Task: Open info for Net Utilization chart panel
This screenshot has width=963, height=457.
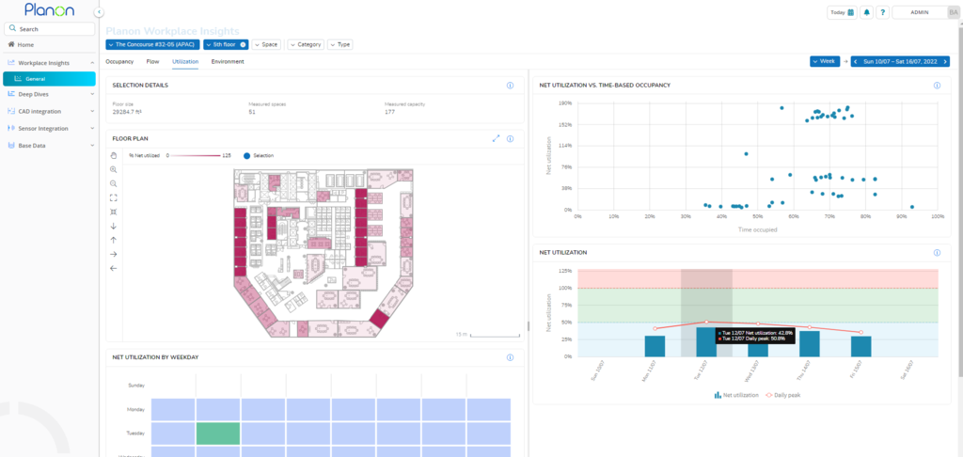Action: point(937,252)
